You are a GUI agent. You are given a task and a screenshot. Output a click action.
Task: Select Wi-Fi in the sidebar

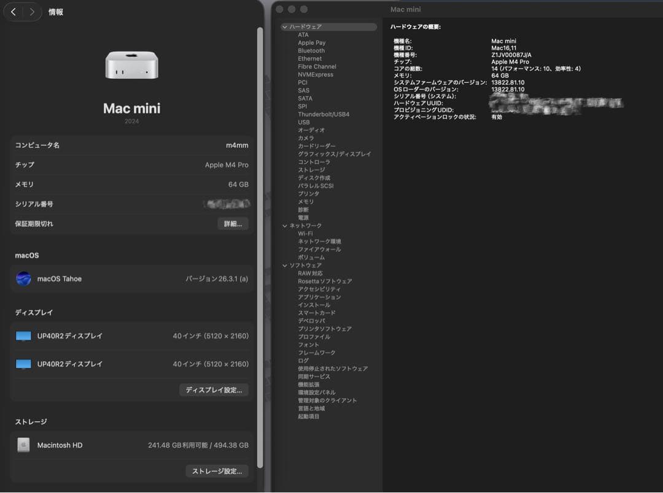305,234
